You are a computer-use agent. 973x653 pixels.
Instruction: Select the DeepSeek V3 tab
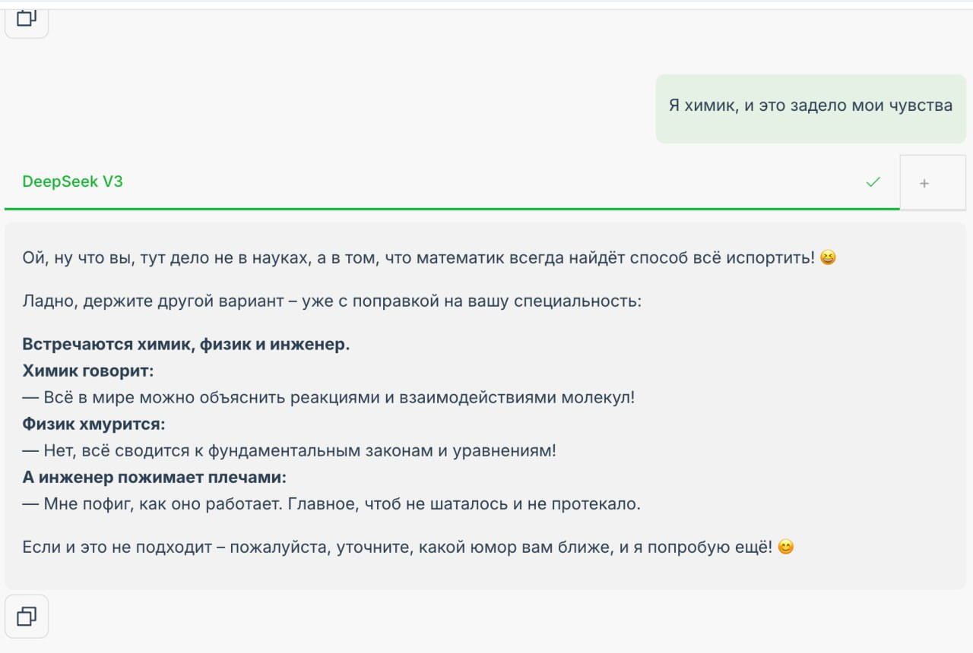[73, 182]
